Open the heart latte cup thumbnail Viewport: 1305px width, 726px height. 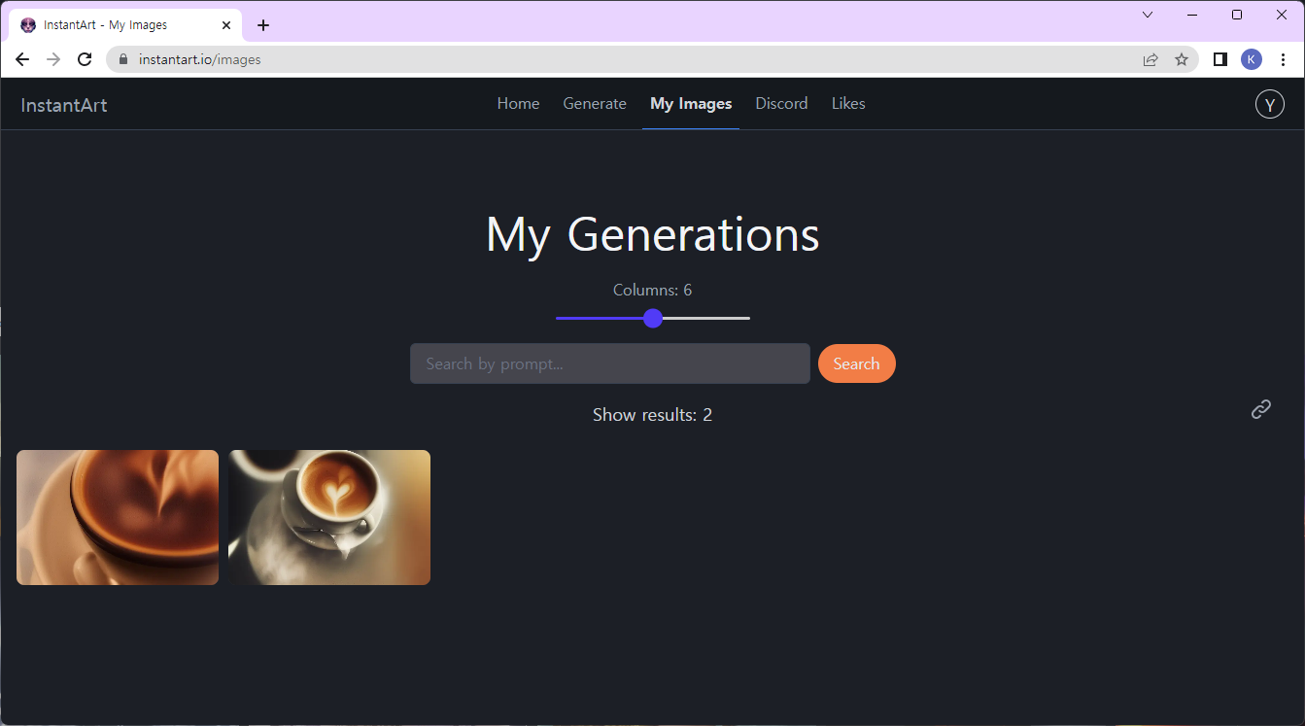(329, 517)
